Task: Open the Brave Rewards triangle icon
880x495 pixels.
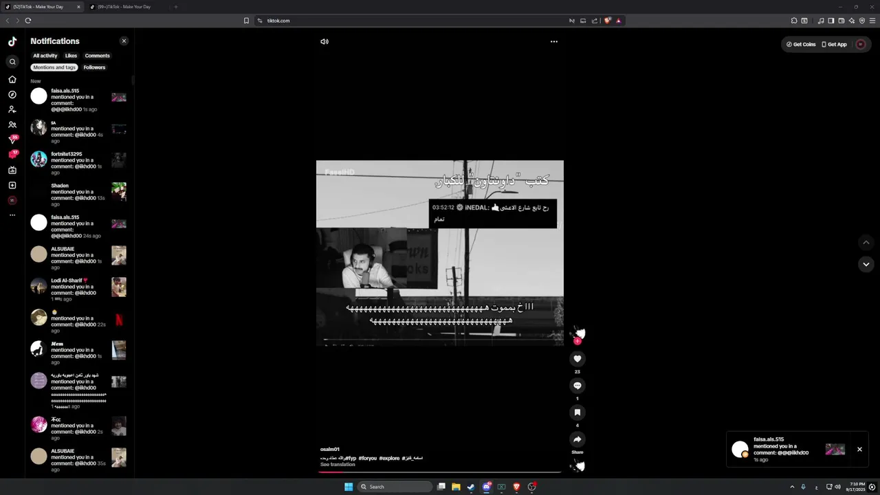Action: tap(619, 21)
